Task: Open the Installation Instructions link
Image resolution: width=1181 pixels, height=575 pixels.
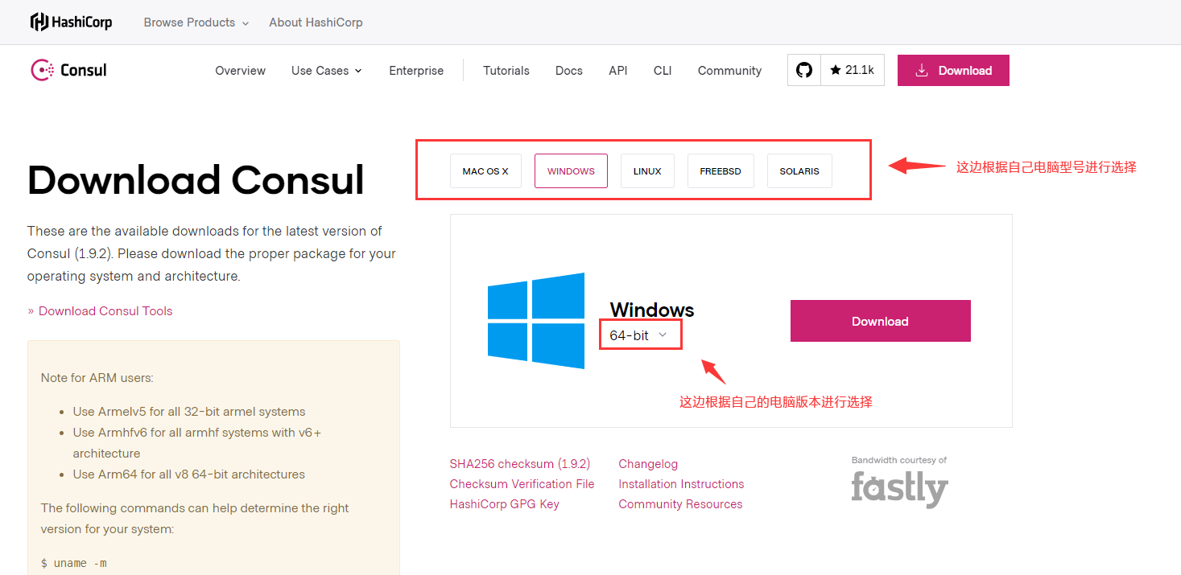Action: [681, 484]
